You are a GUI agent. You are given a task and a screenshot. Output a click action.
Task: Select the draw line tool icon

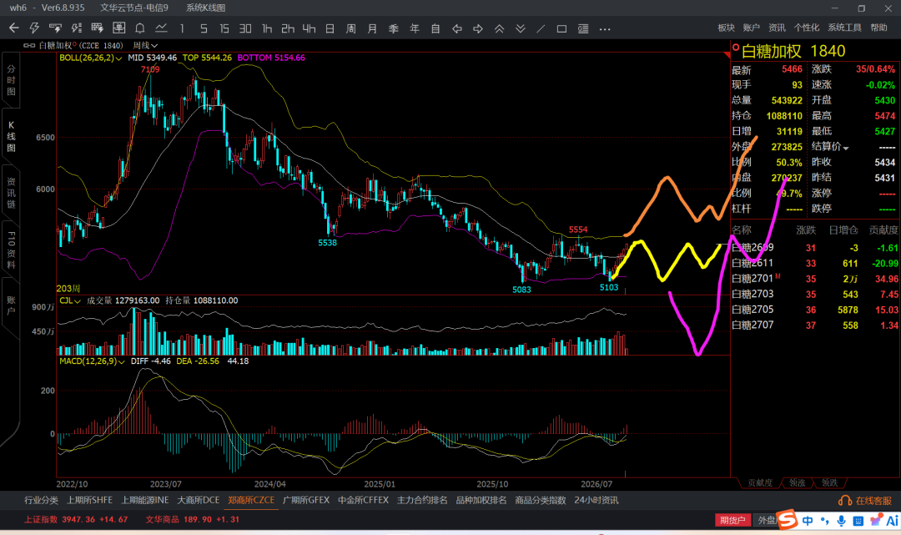pyautogui.click(x=541, y=28)
